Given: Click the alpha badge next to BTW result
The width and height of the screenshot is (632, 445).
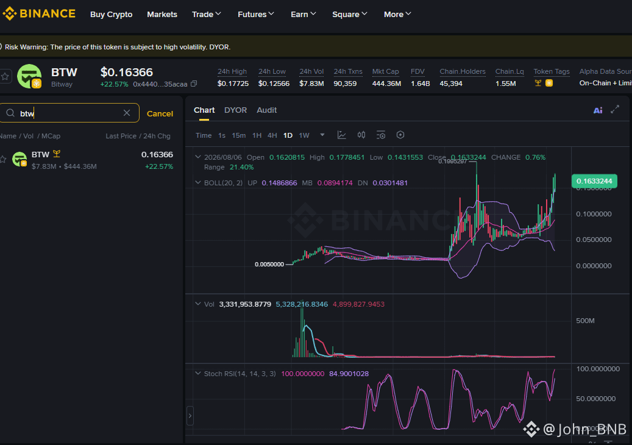Looking at the screenshot, I should [x=57, y=154].
